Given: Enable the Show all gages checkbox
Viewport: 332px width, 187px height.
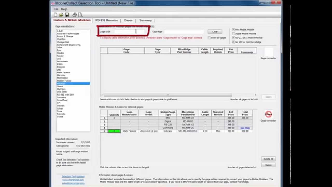Looking at the screenshot, I should click(x=209, y=38).
